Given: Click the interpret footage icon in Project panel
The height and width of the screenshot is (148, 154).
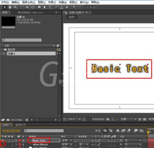Looking at the screenshot, I should click(x=3, y=120).
